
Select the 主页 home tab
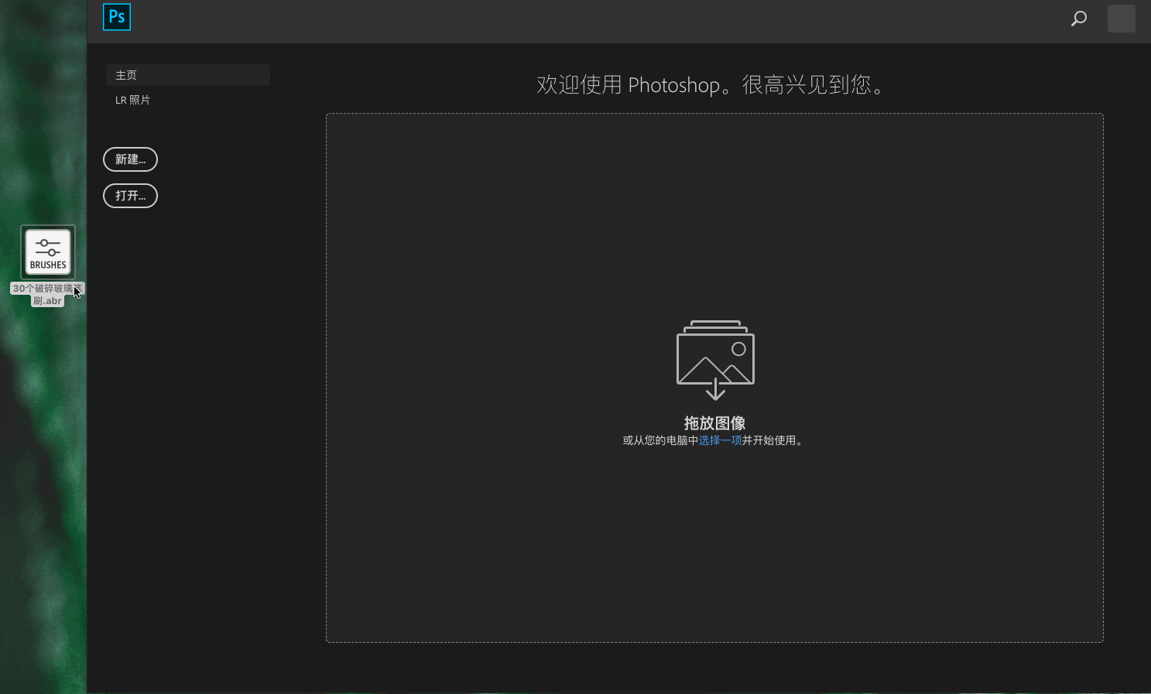pyautogui.click(x=188, y=75)
